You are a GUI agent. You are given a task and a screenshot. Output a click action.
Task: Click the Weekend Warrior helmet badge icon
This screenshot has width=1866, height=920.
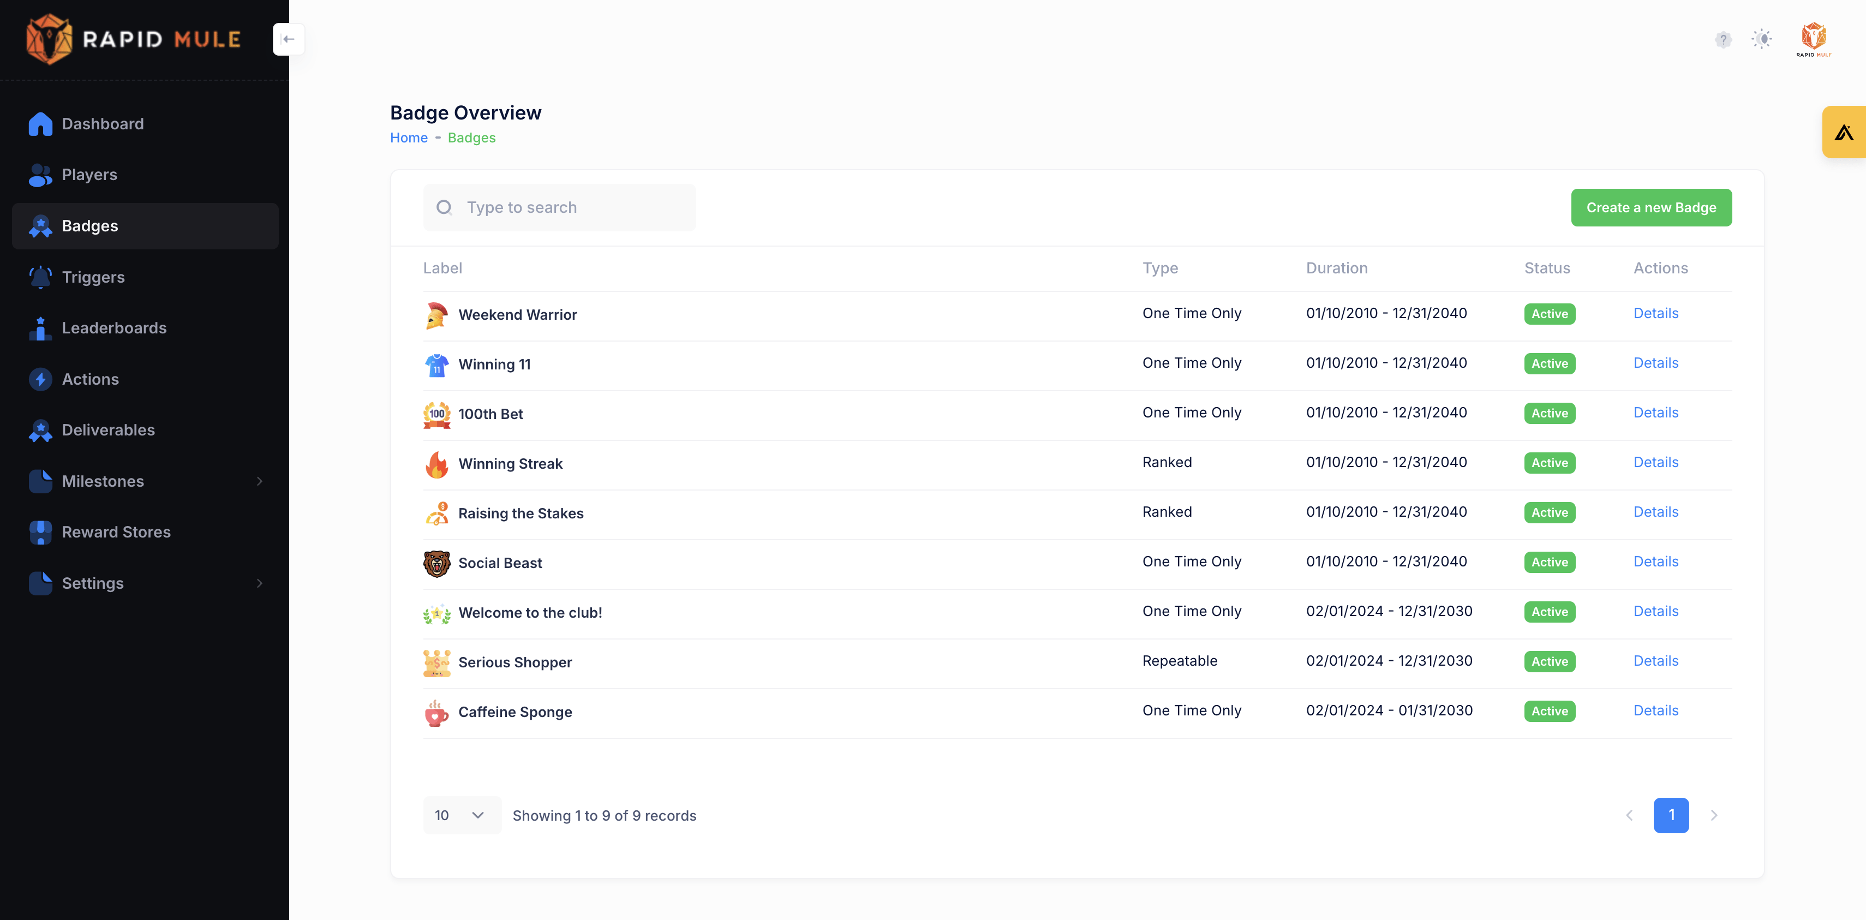click(x=437, y=315)
